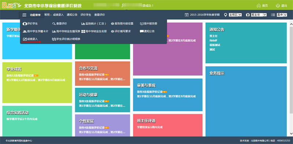The height and width of the screenshot is (144, 293).
Task: Open the 运动与健康 tile
Action: pyautogui.click(x=103, y=100)
